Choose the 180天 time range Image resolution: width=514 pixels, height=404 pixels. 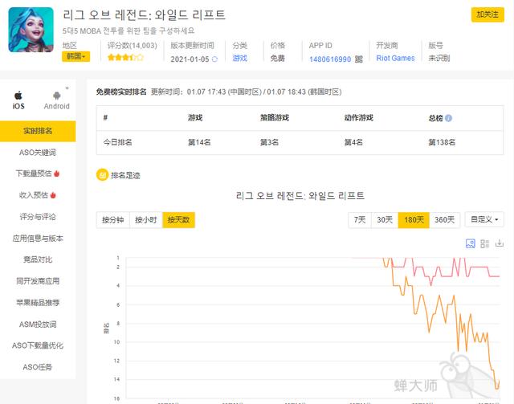[x=414, y=220]
